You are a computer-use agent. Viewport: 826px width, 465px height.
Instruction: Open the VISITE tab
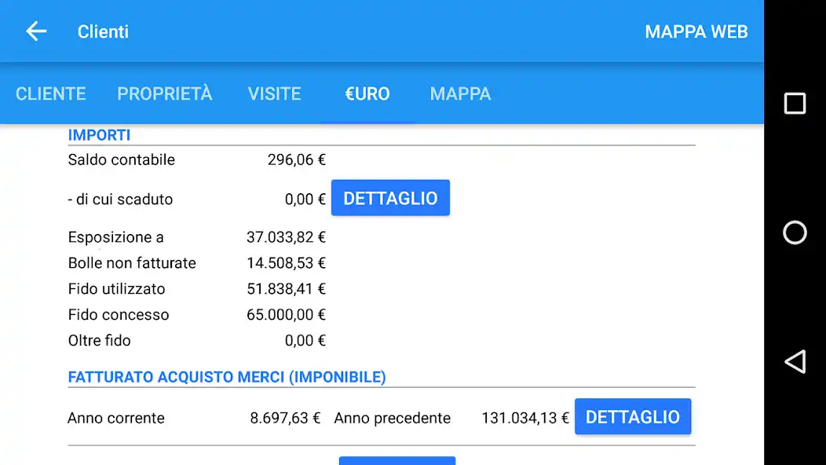(x=275, y=93)
